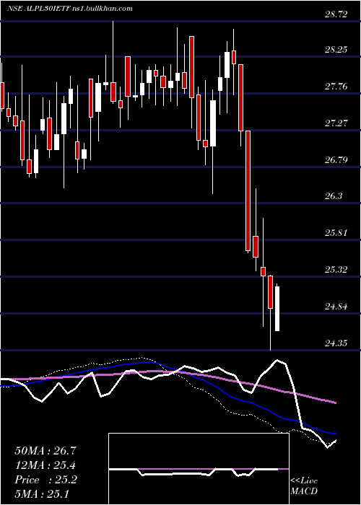Click inside the MACD inset panel
Screen dimensions: 361x505
[199, 469]
